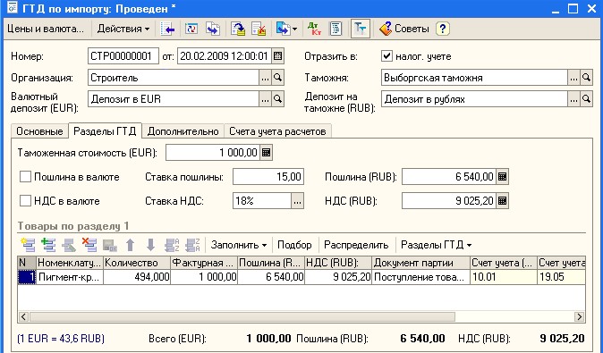Click the finish editing OK icon in goods toolbar
The height and width of the screenshot is (353, 603).
click(x=110, y=245)
